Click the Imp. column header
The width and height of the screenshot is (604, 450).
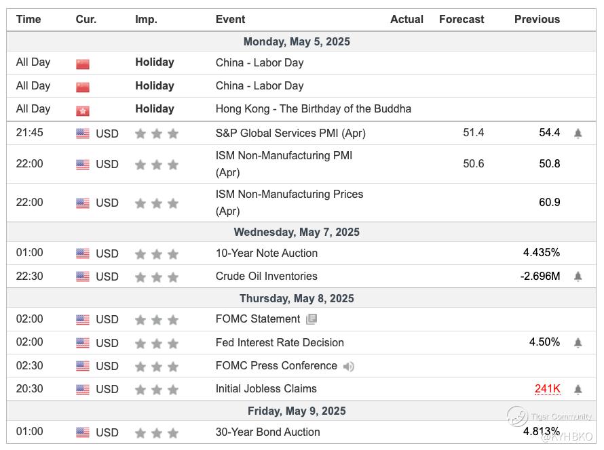[146, 19]
